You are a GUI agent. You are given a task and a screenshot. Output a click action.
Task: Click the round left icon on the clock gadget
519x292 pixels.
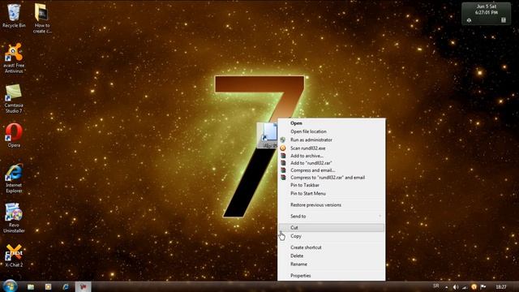469,20
